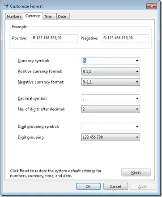Expand the Digit grouping symbol dropdown arrow

(137, 127)
